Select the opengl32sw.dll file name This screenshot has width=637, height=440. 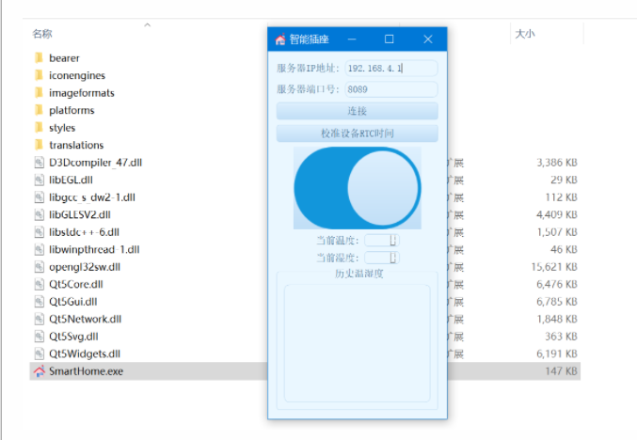click(85, 267)
